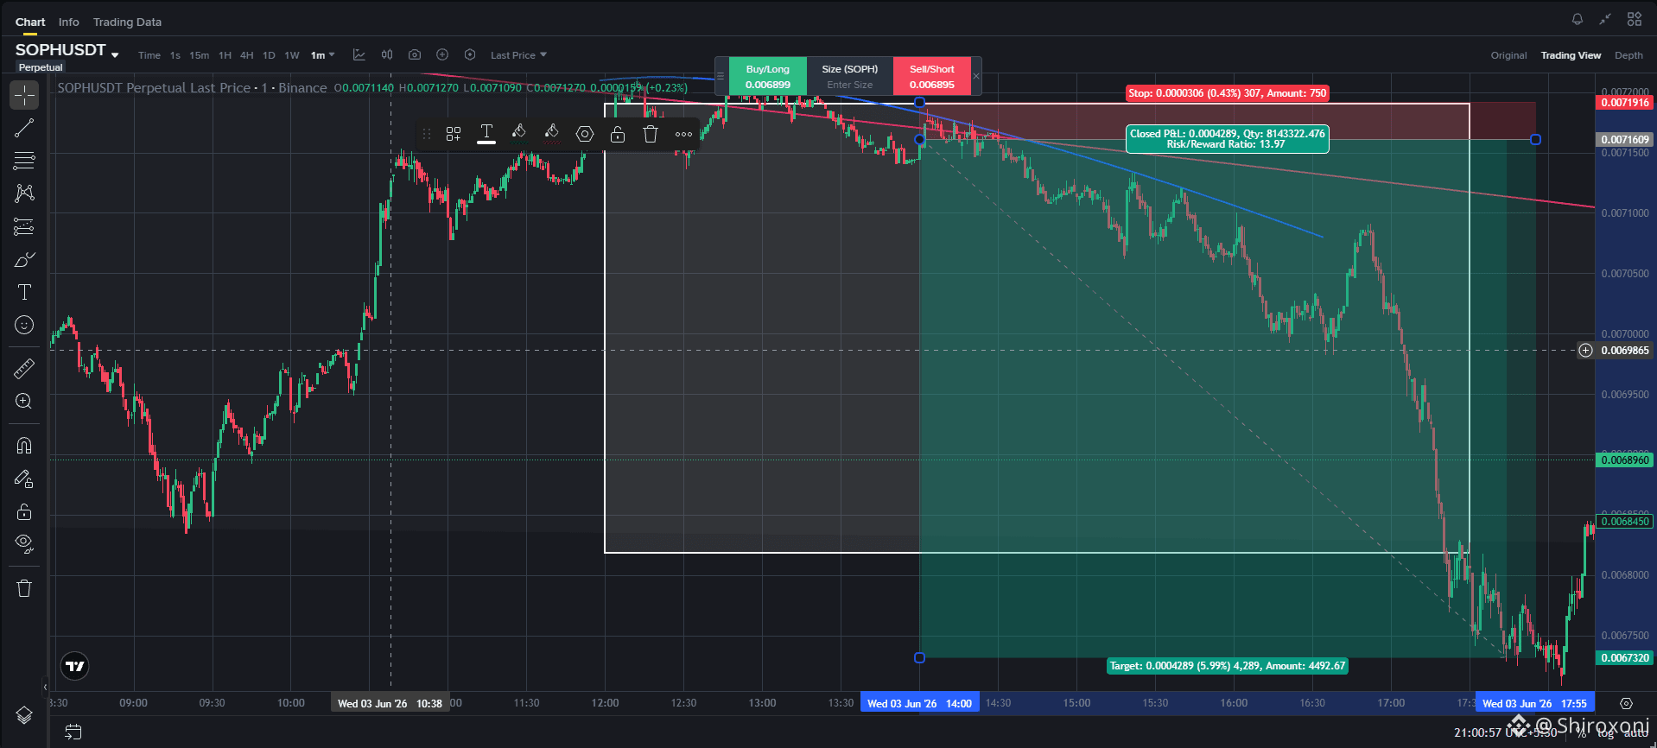Switch to Original chart view
This screenshot has width=1657, height=748.
[x=1508, y=55]
